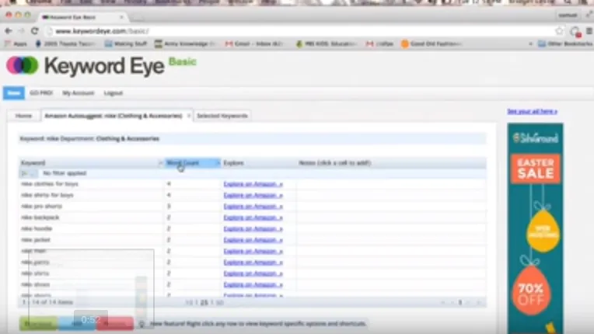
Task: Open the Chrome hamburger menu
Action: pyautogui.click(x=589, y=31)
